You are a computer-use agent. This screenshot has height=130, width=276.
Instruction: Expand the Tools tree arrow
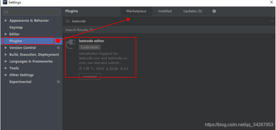coord(6,68)
